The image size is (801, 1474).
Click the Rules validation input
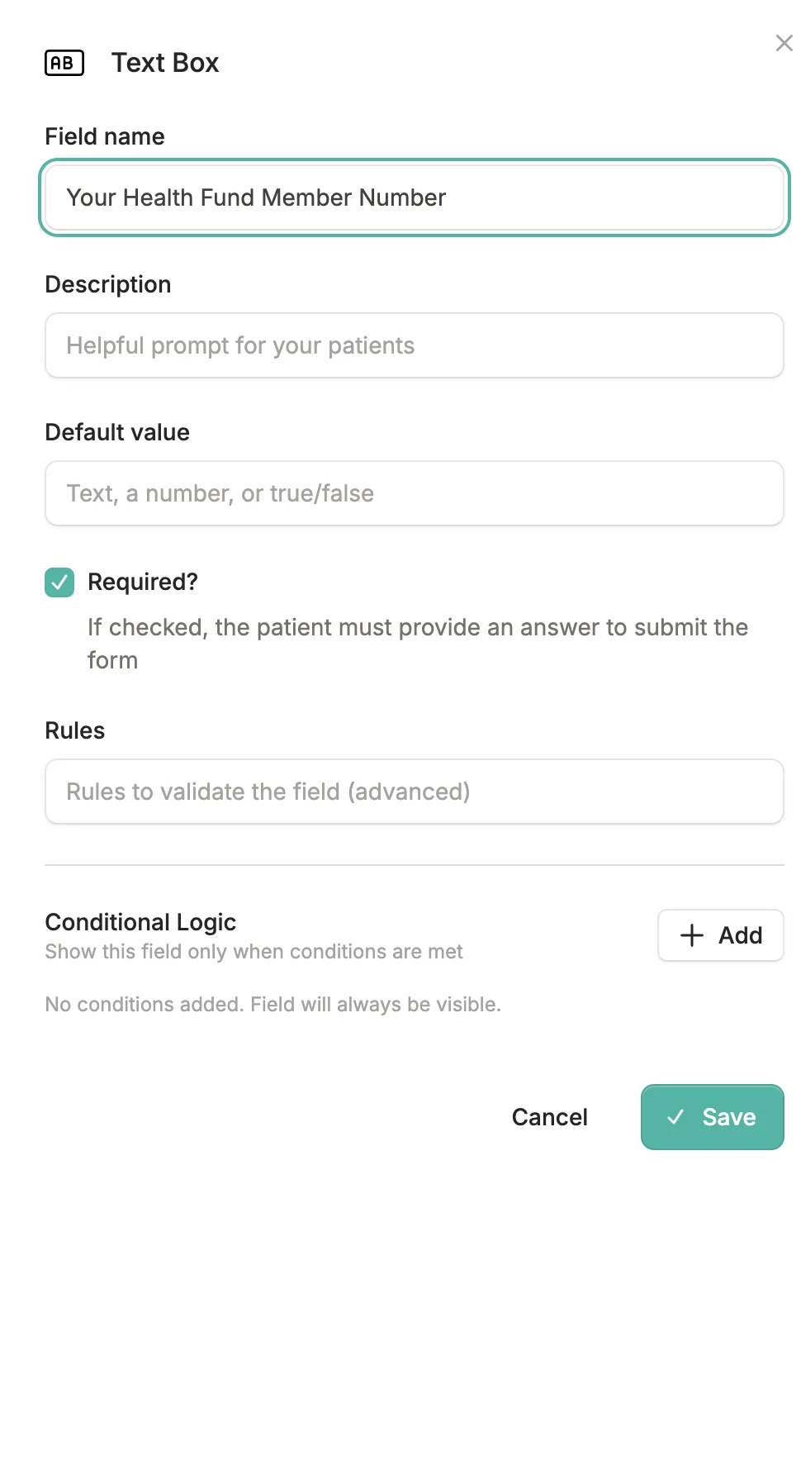tap(413, 791)
